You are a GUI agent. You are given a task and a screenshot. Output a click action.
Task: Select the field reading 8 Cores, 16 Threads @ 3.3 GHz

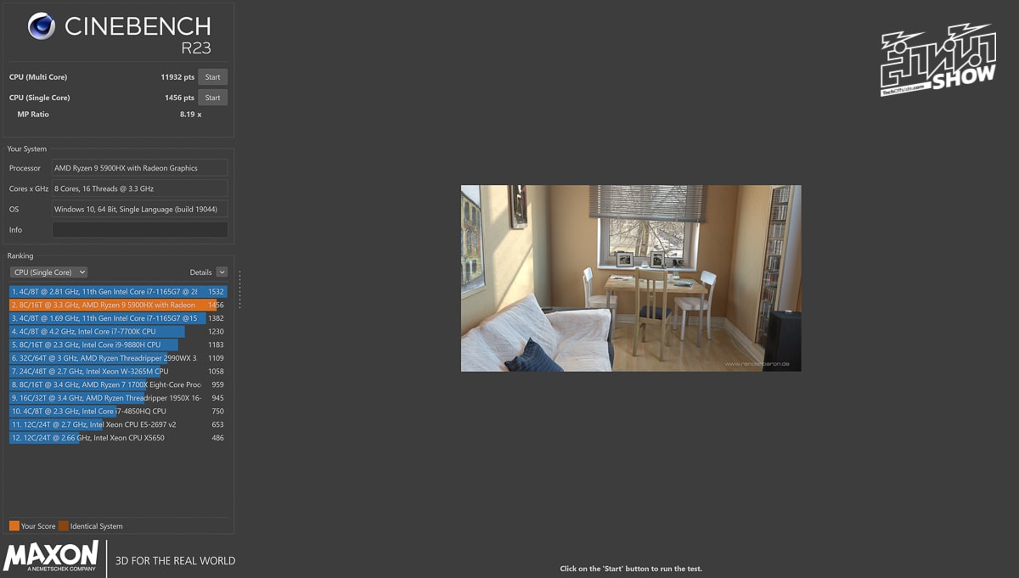tap(140, 188)
